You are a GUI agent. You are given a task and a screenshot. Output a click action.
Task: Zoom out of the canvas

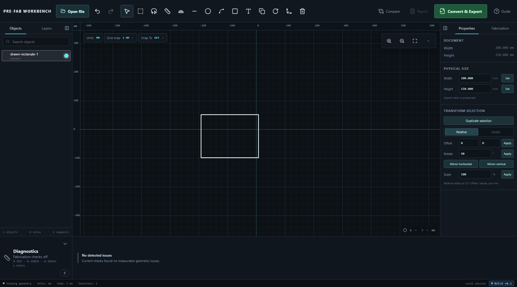pos(402,41)
